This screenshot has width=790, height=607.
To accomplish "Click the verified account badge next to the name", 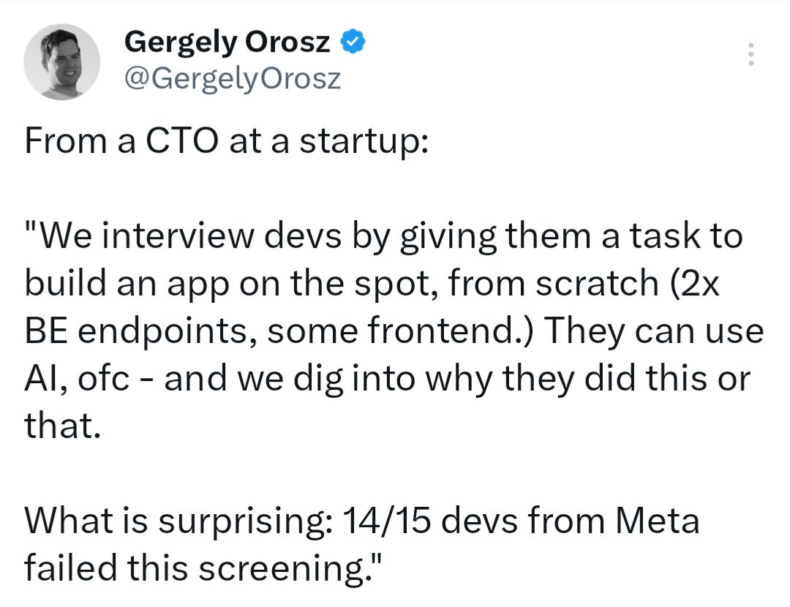I will pos(353,42).
